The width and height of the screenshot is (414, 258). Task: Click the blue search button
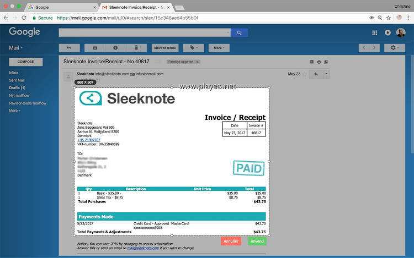(x=239, y=32)
